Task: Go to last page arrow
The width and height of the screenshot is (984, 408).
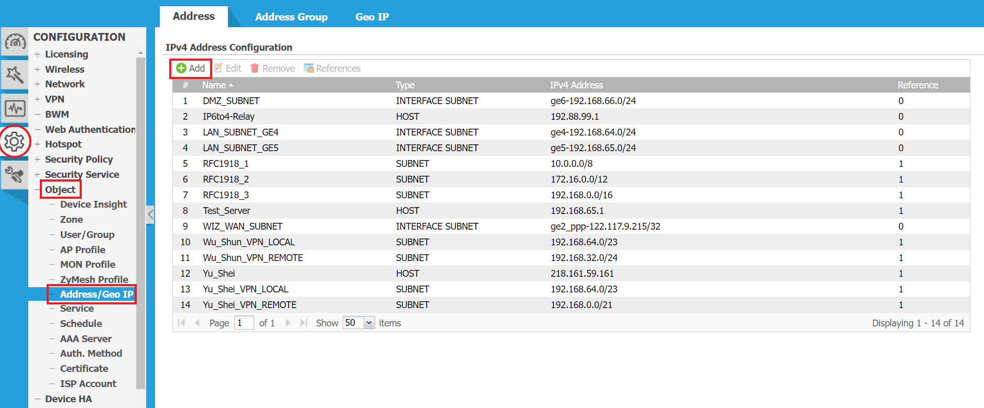Action: click(303, 323)
